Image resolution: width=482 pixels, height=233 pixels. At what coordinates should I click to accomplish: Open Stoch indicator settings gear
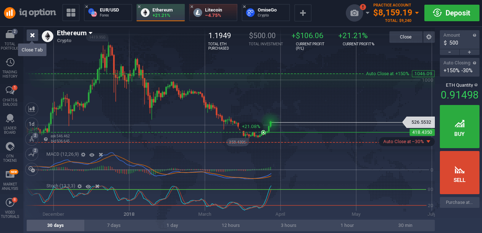tap(79, 186)
